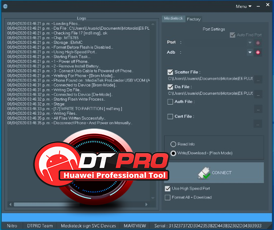Click log line 'Connected to Device [Da-Mode]'
274x230 pixels.
[60, 95]
